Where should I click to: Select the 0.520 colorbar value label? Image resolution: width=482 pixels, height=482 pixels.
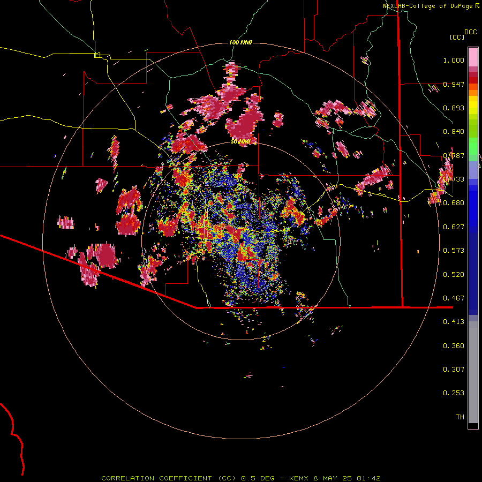pyautogui.click(x=454, y=274)
